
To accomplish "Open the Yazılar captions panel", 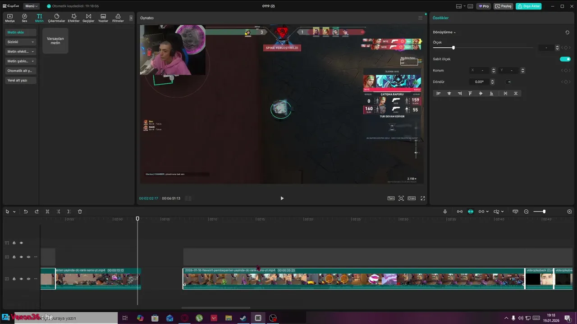I will [x=103, y=18].
